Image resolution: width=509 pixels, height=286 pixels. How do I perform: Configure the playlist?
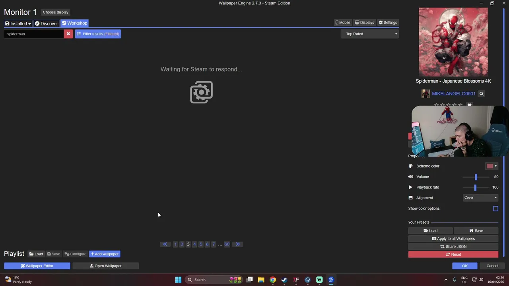pos(76,254)
